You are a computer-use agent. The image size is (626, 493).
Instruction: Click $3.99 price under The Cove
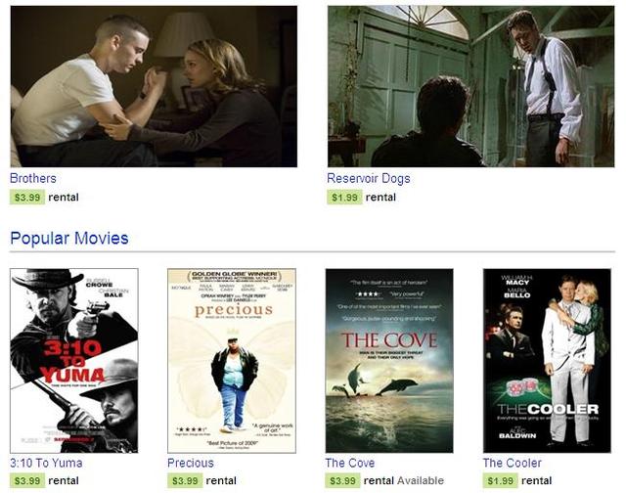(342, 480)
